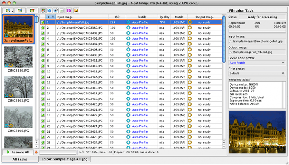
Task: Click the 77% quality cell in row 1
Action: click(x=164, y=22)
